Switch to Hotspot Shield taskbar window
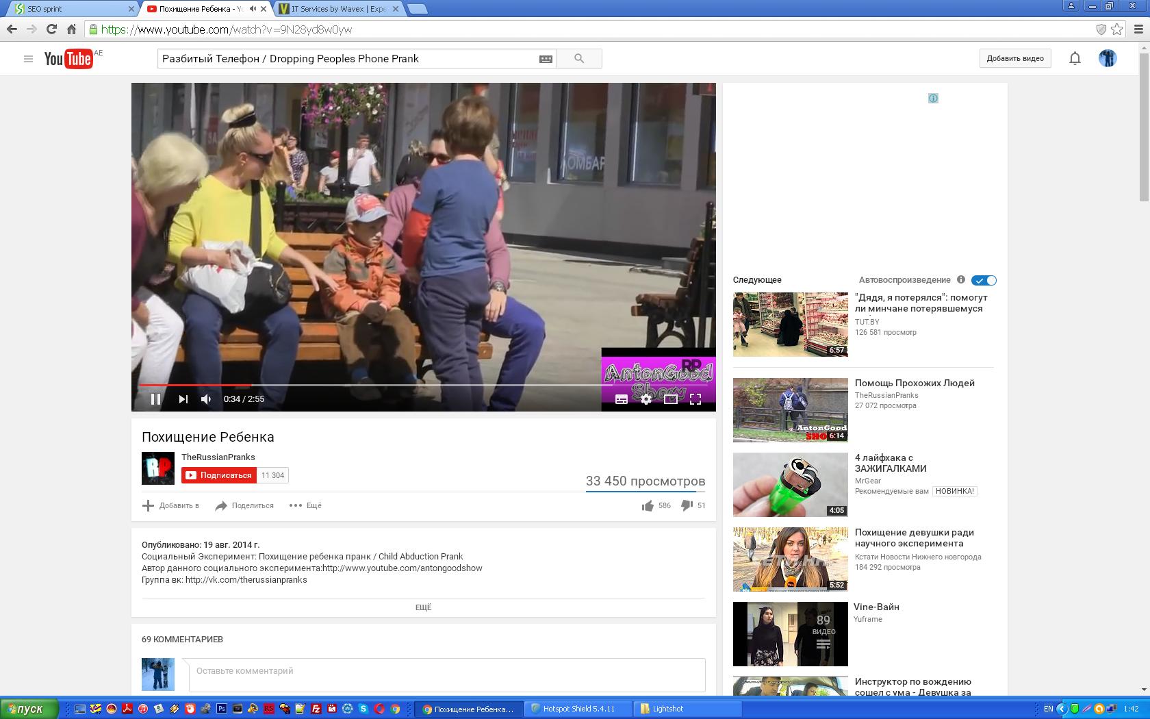The height and width of the screenshot is (719, 1150). (x=578, y=709)
